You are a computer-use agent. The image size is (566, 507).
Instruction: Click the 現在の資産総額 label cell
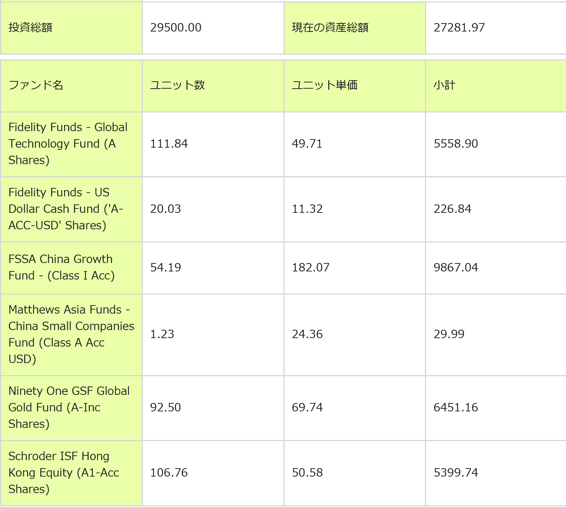click(x=330, y=27)
